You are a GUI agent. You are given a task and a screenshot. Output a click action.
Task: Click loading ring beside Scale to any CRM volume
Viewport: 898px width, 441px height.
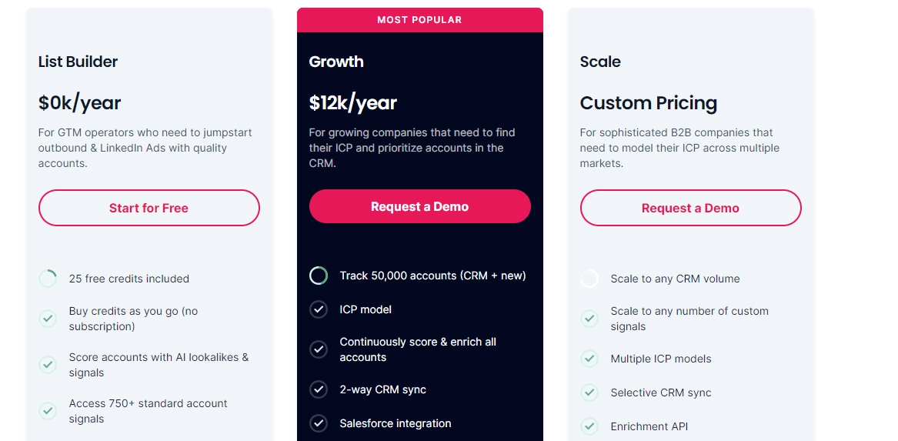[x=589, y=279]
